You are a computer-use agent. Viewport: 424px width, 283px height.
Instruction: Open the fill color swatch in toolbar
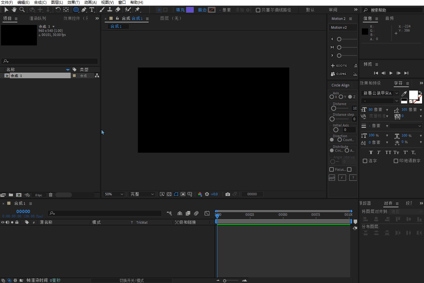(x=190, y=10)
